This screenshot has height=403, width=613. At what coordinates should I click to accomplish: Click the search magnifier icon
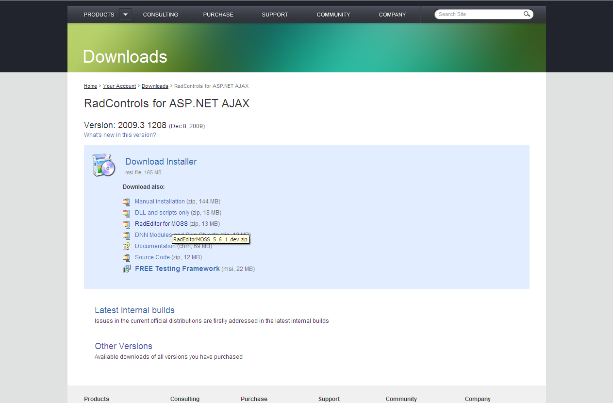(x=527, y=14)
